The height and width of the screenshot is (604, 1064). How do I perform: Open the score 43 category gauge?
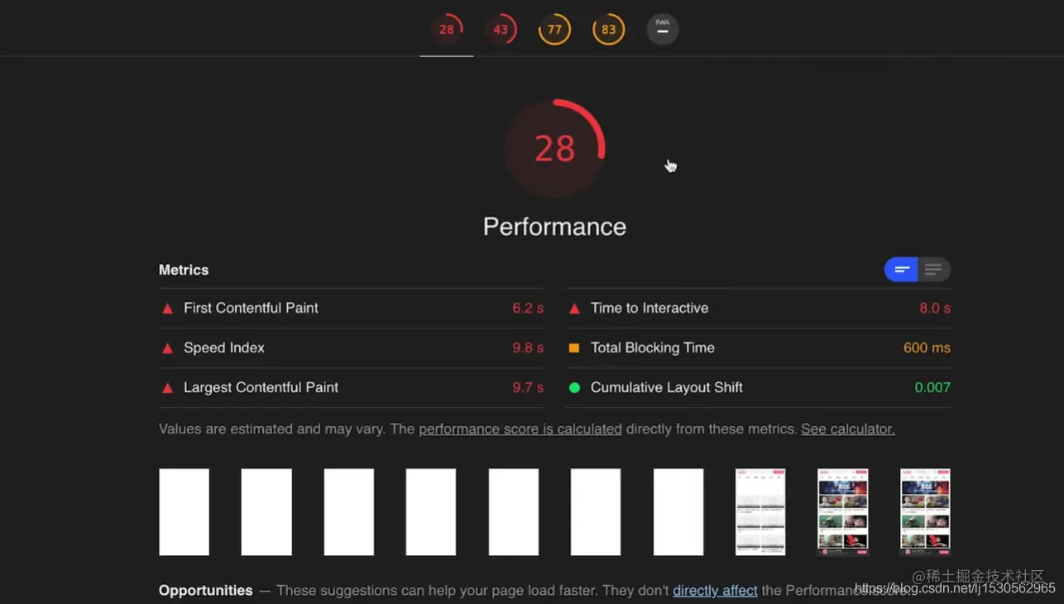pos(501,29)
